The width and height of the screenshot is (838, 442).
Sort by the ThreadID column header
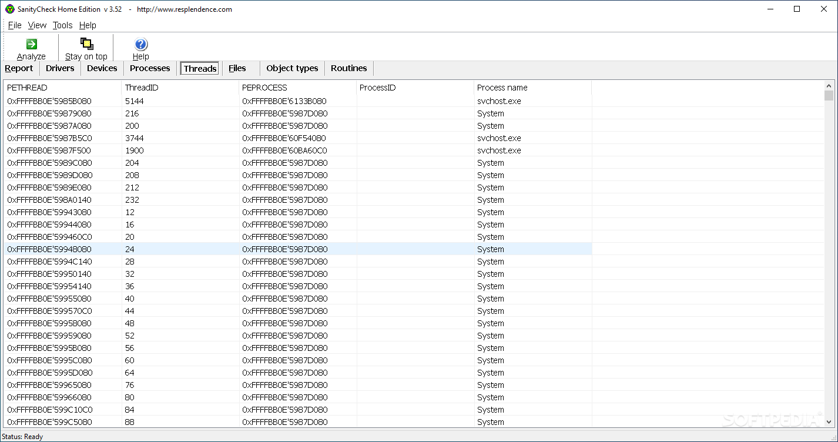coord(180,88)
